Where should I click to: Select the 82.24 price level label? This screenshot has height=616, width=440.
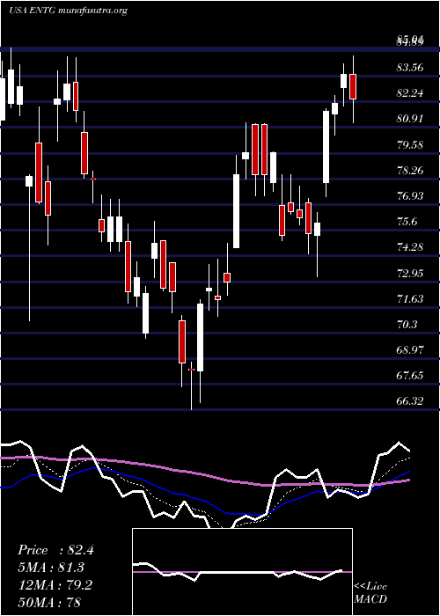point(411,93)
